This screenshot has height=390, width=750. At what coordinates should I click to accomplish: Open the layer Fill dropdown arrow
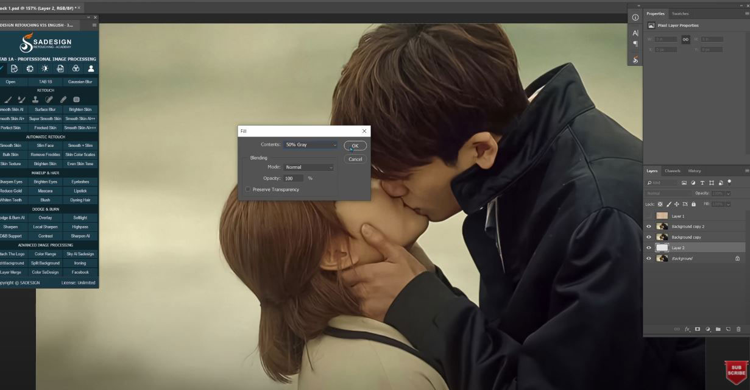728,204
